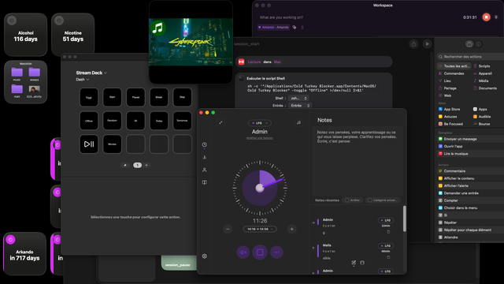This screenshot has width=504, height=284.
Task: Expand the session time range dropdown
Action: click(x=260, y=229)
